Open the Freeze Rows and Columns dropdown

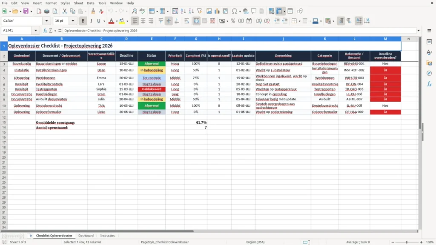pyautogui.click(x=284, y=11)
